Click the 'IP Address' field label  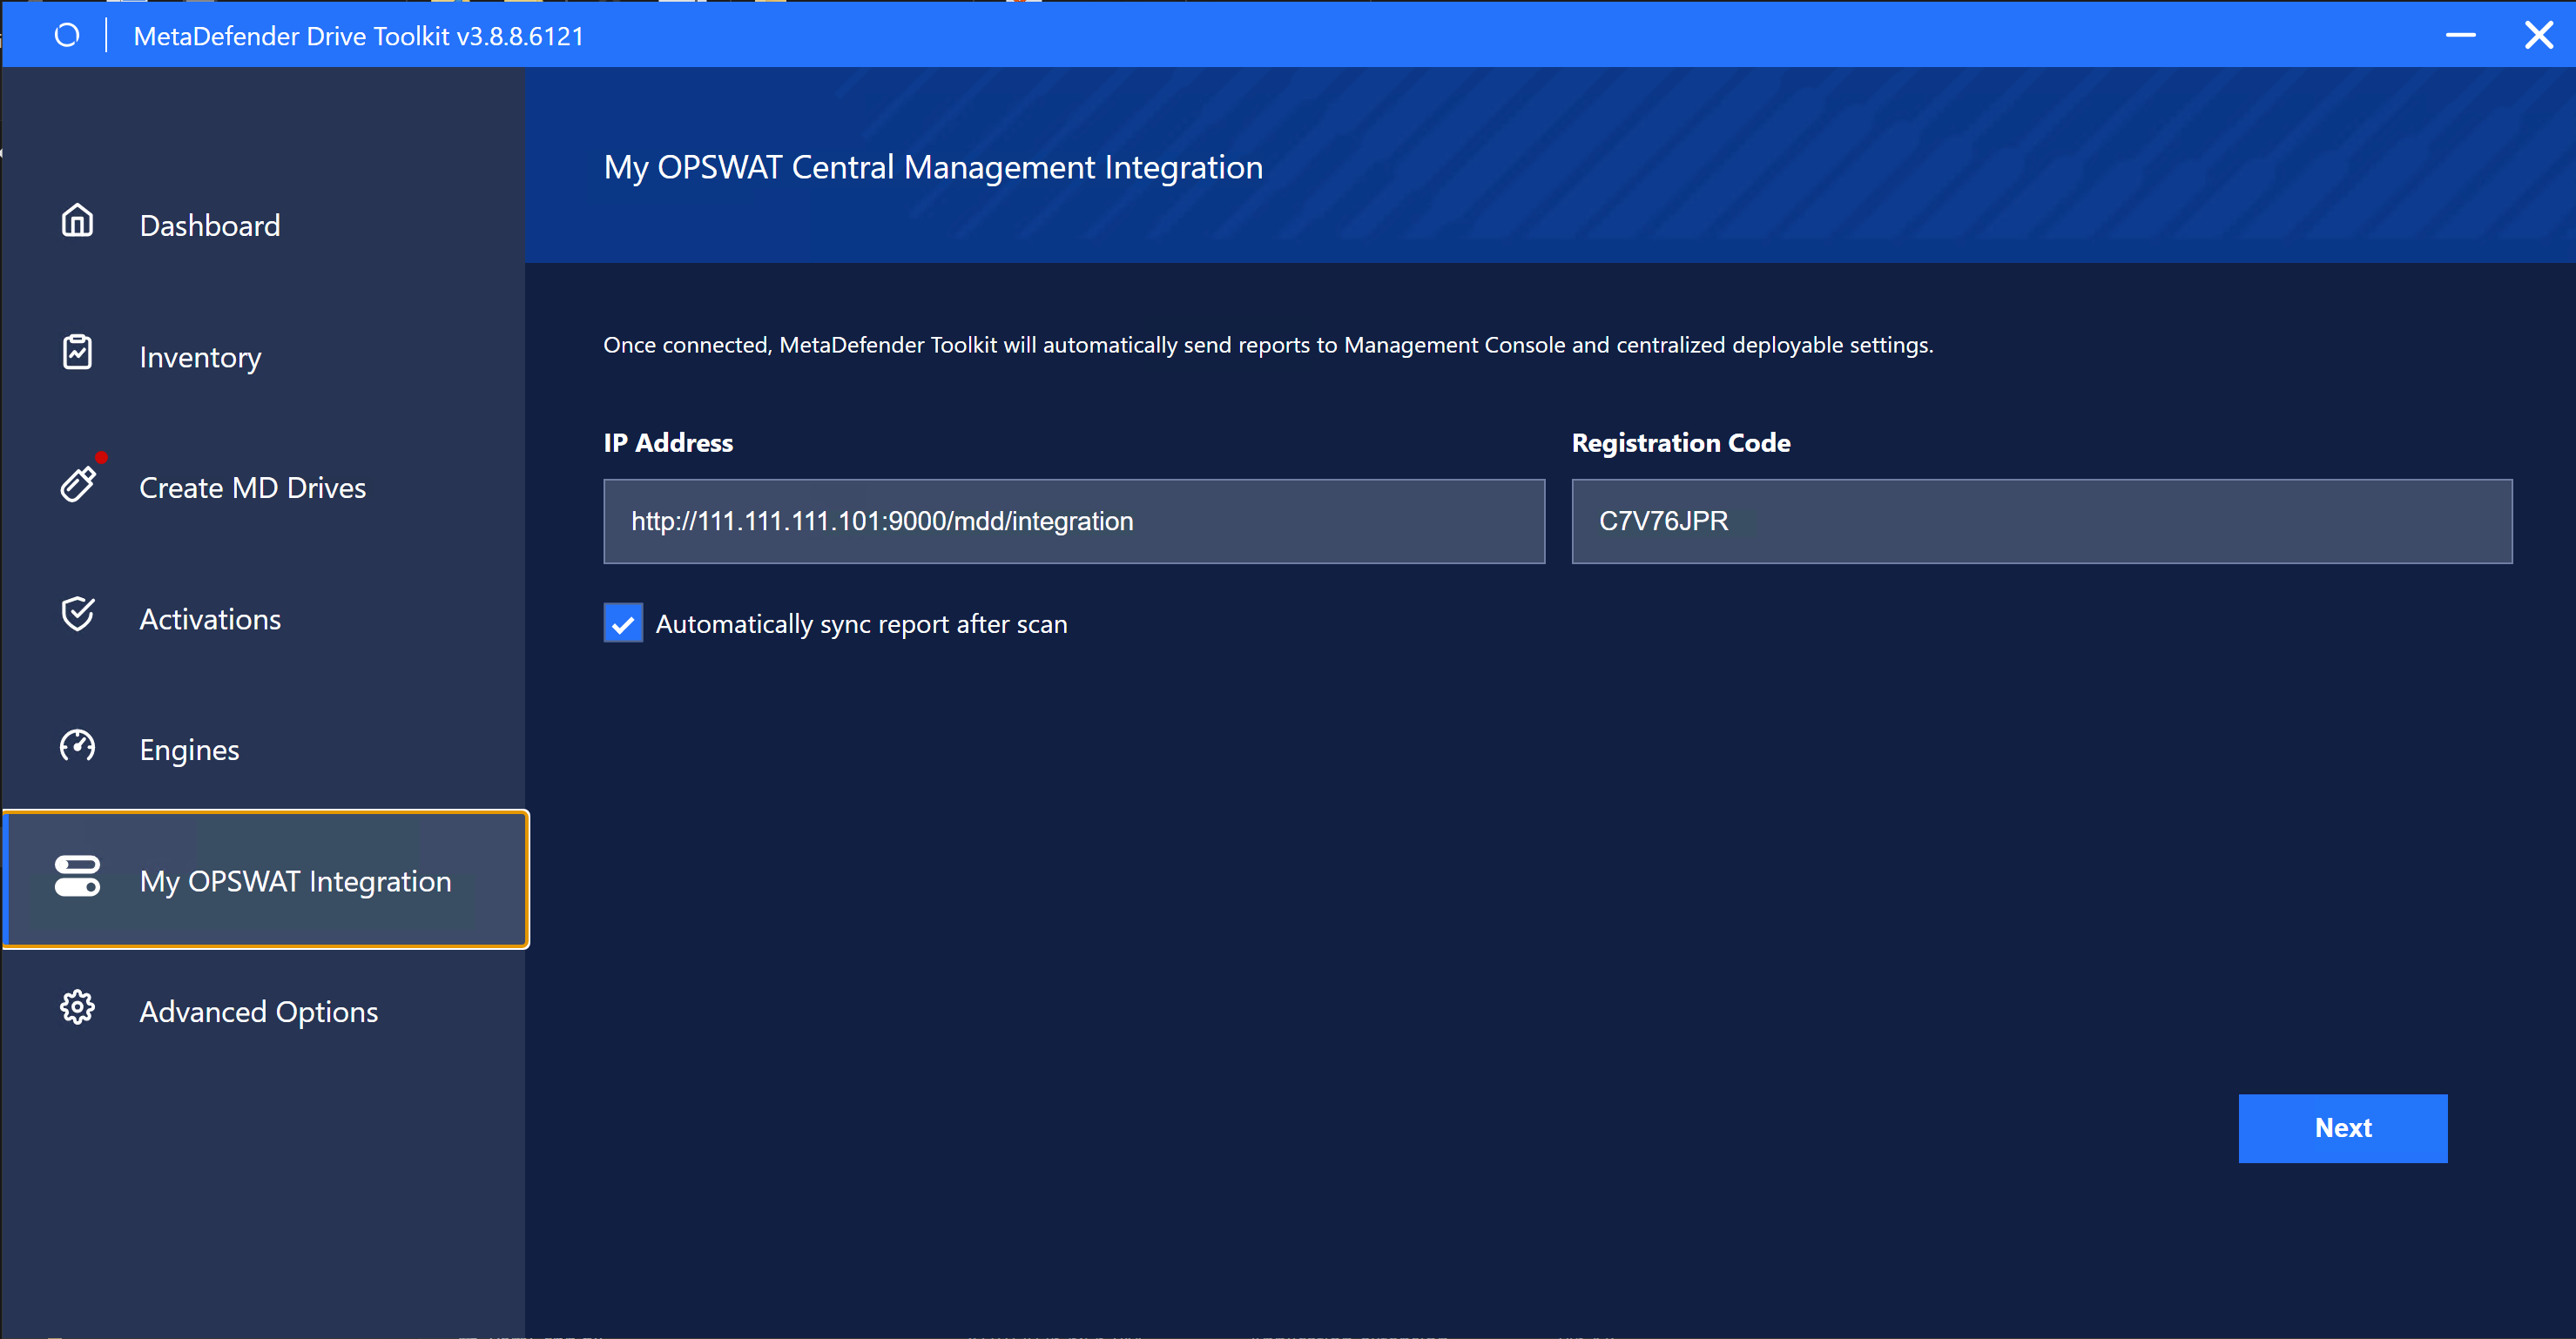pos(668,443)
